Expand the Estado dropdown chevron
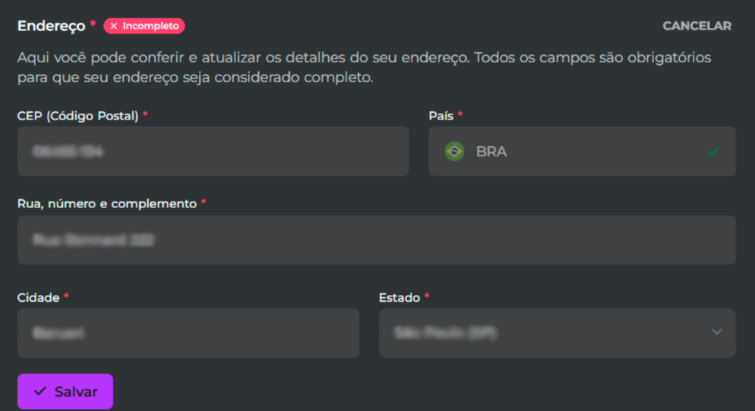The height and width of the screenshot is (411, 755). (717, 332)
